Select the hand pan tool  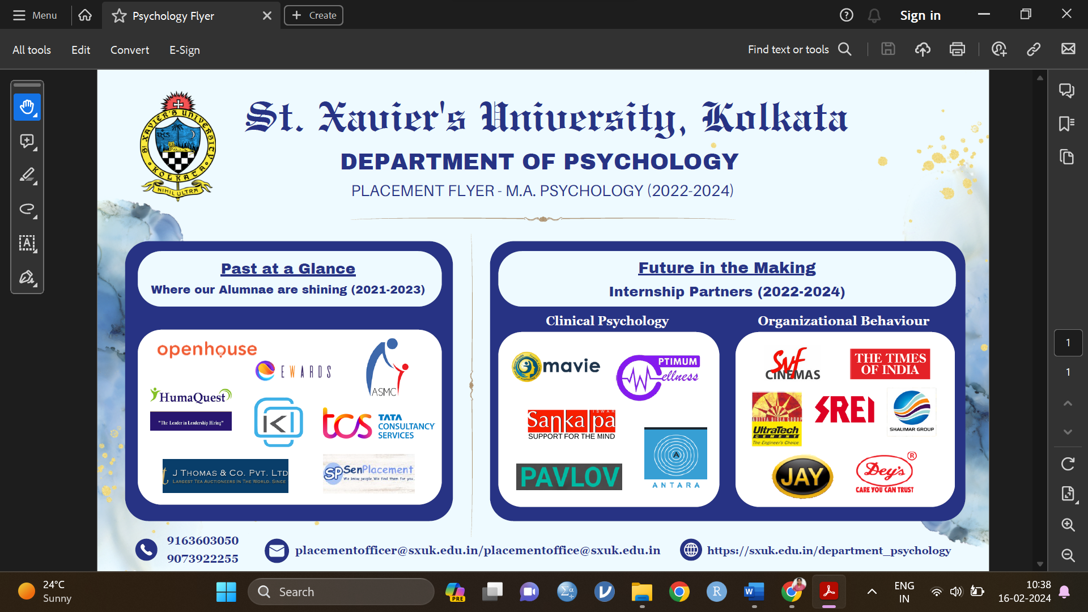pyautogui.click(x=27, y=107)
